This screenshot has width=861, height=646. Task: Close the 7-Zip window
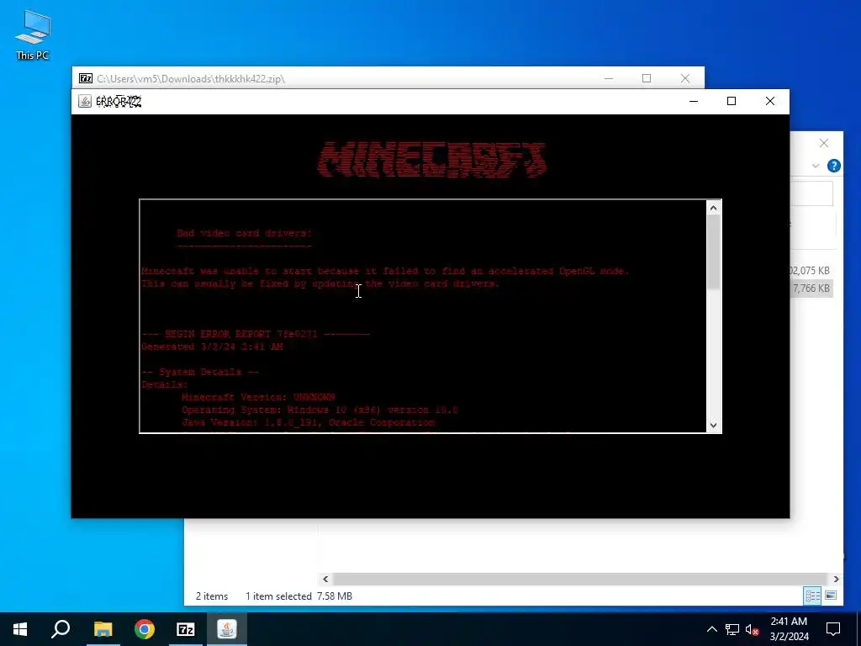(x=685, y=78)
